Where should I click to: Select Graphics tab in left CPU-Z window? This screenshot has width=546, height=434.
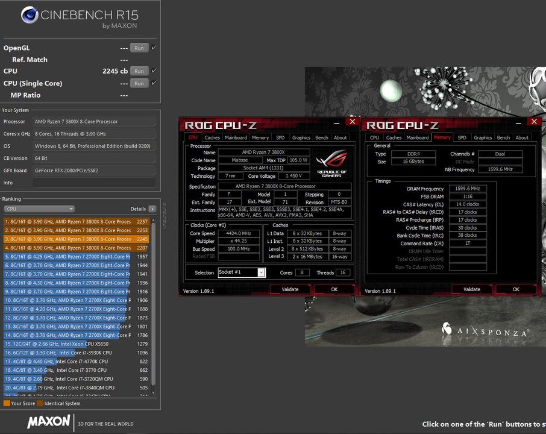[301, 137]
